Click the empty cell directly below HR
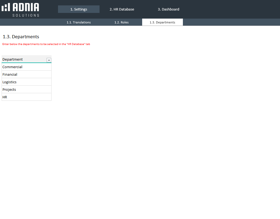280x219 pixels. [x=26, y=105]
